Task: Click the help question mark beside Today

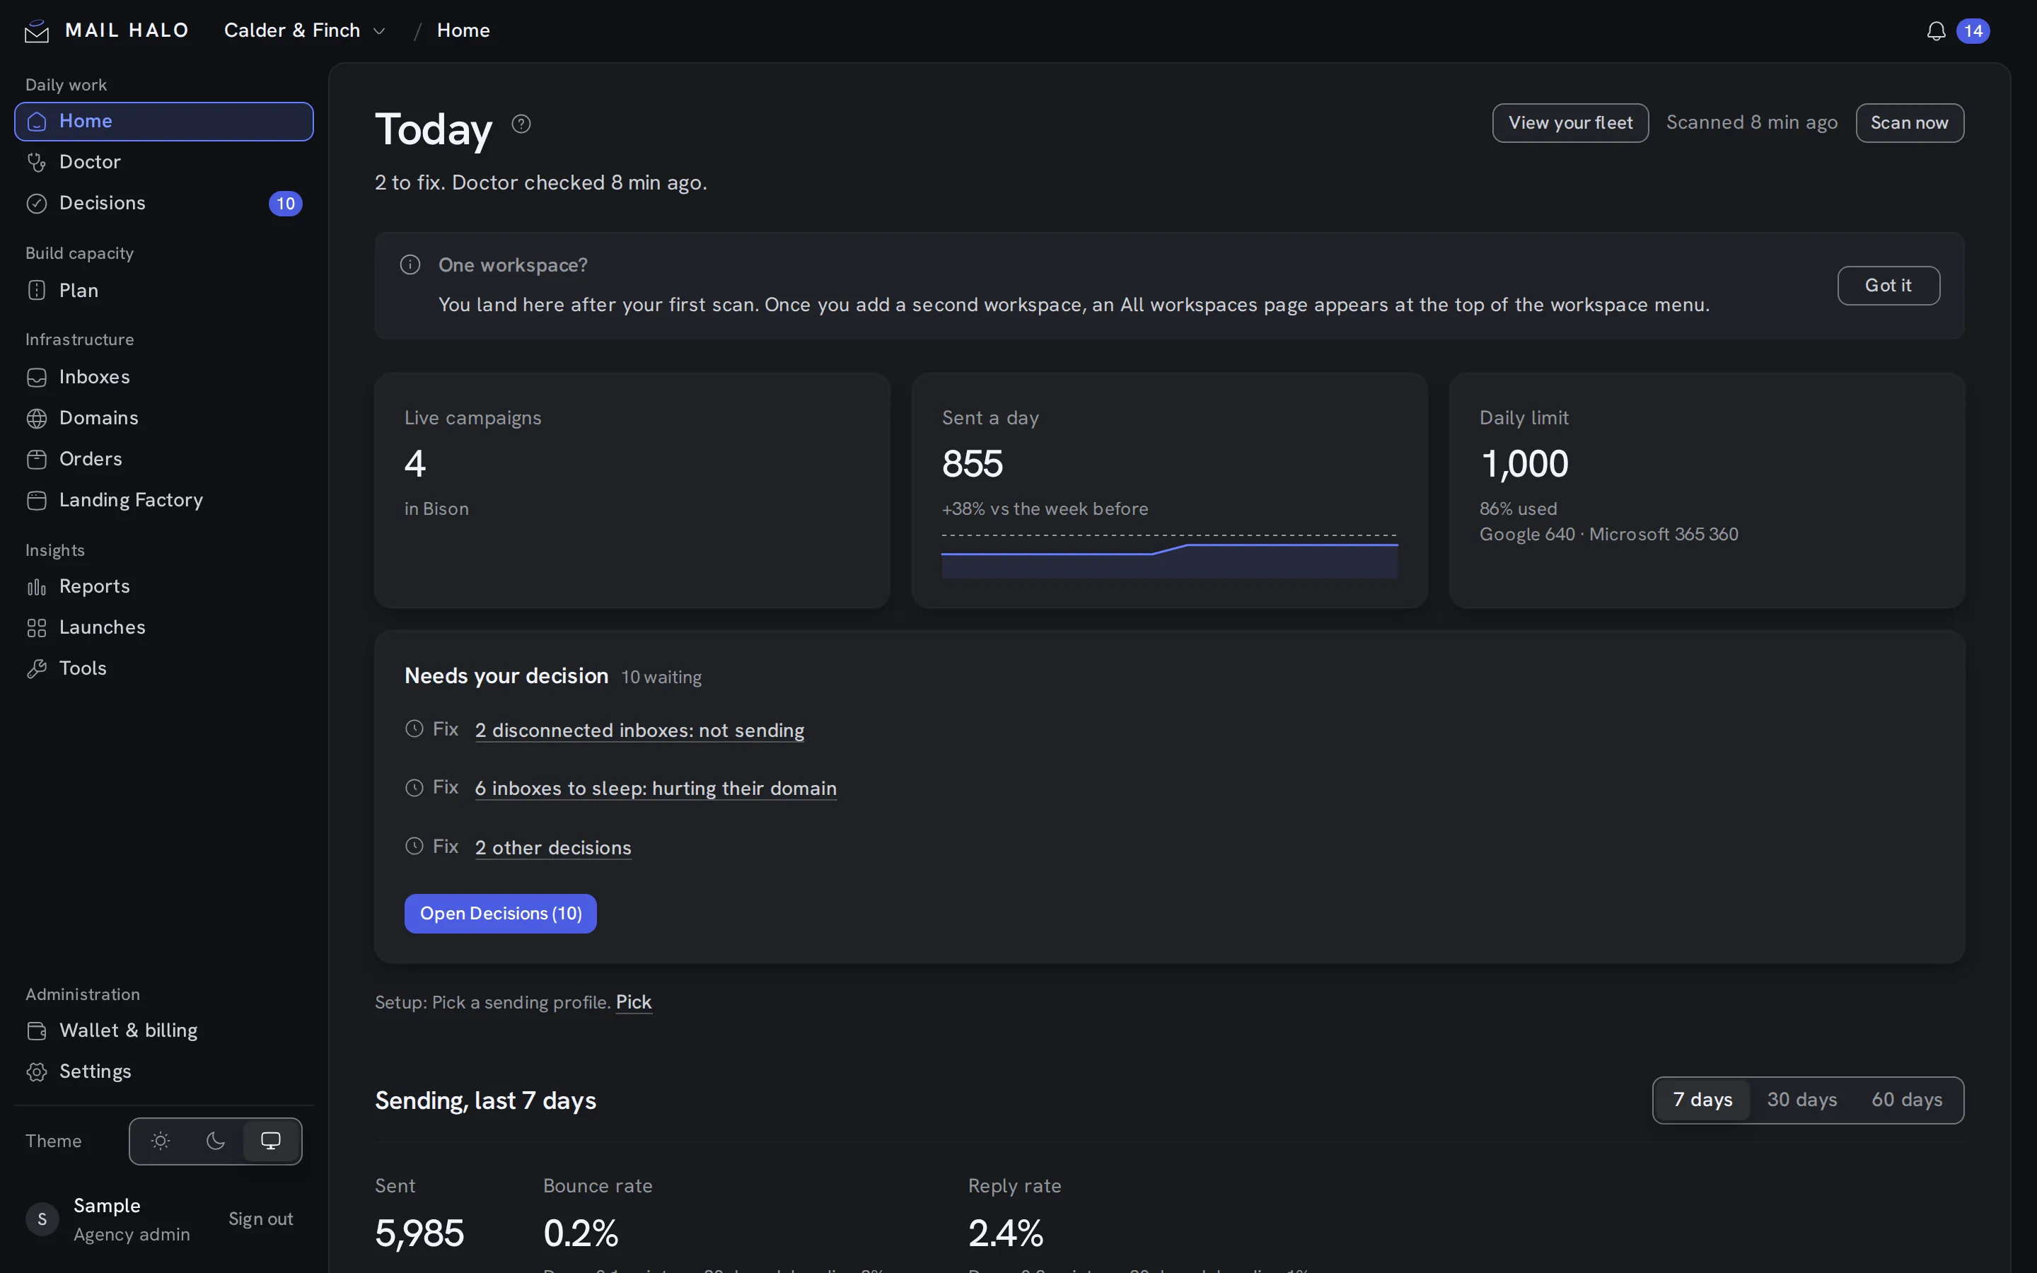Action: point(522,124)
